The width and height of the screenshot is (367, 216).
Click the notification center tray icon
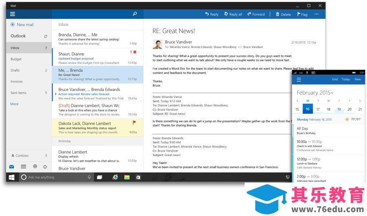tap(287, 177)
